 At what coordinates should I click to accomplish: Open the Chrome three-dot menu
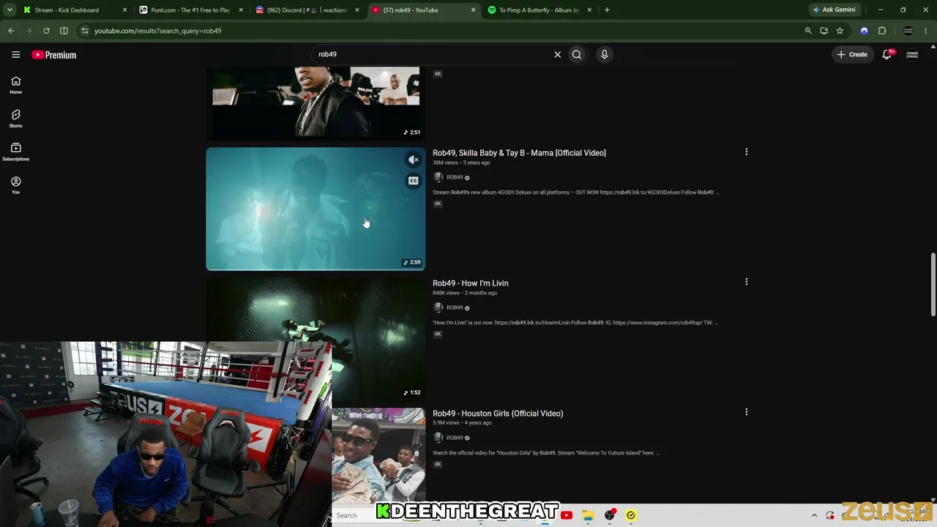pyautogui.click(x=927, y=31)
